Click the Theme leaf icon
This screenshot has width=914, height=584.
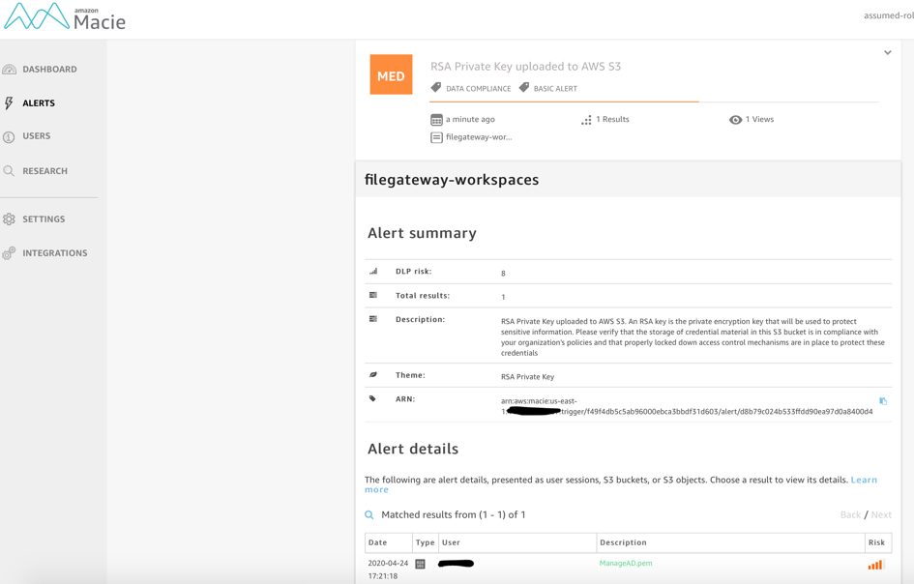pyautogui.click(x=373, y=375)
